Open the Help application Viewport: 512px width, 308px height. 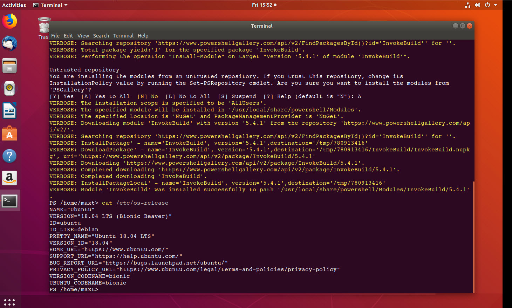point(9,156)
